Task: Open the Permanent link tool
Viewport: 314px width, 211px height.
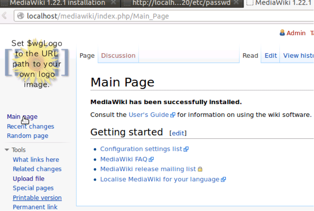Action: [35, 207]
